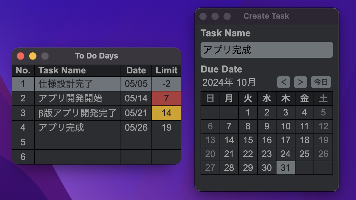Screen dimensions: 356x200
Task: Select task row アプリ開発開始
Action: click(x=96, y=98)
